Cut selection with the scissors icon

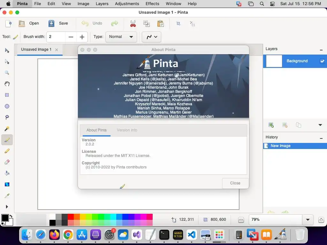[x=133, y=23]
